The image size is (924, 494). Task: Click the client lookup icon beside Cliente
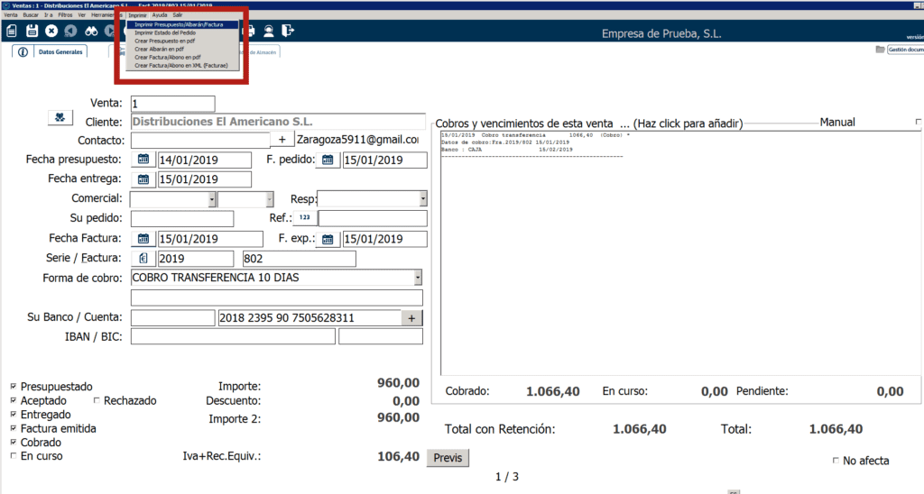(59, 118)
